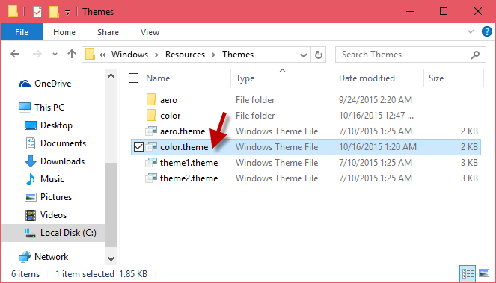Select This PC in the navigation pane
Screen dimensions: 496x283
coord(41,108)
